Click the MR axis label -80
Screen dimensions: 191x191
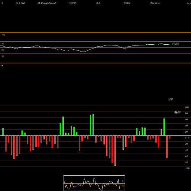(x=186, y=162)
